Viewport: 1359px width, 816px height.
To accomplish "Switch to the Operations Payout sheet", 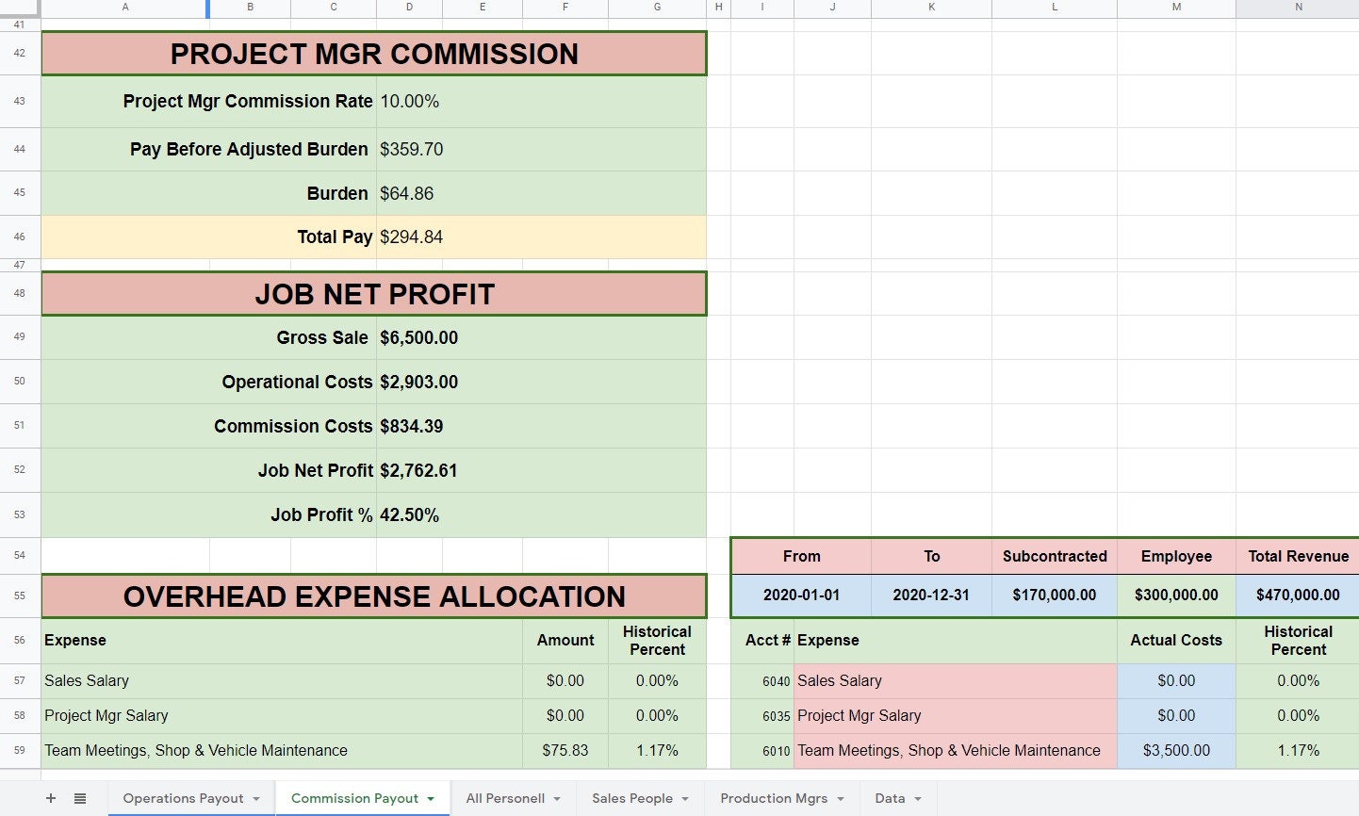I will click(x=184, y=797).
